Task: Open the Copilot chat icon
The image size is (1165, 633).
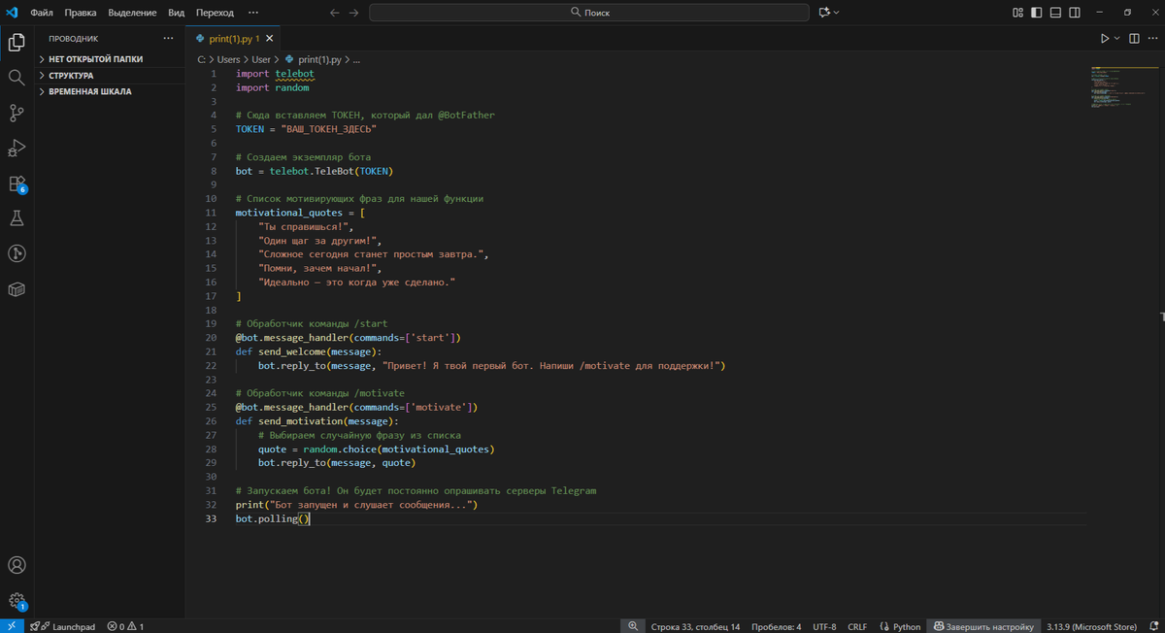Action: pyautogui.click(x=824, y=13)
